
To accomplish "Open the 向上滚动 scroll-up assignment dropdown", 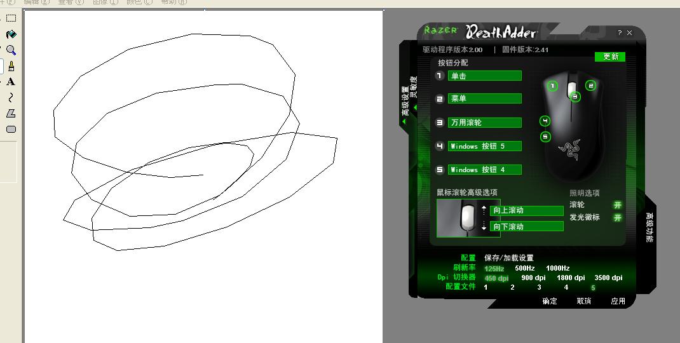I will [x=526, y=210].
